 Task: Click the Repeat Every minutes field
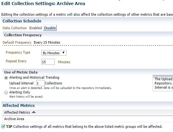(x=48, y=62)
